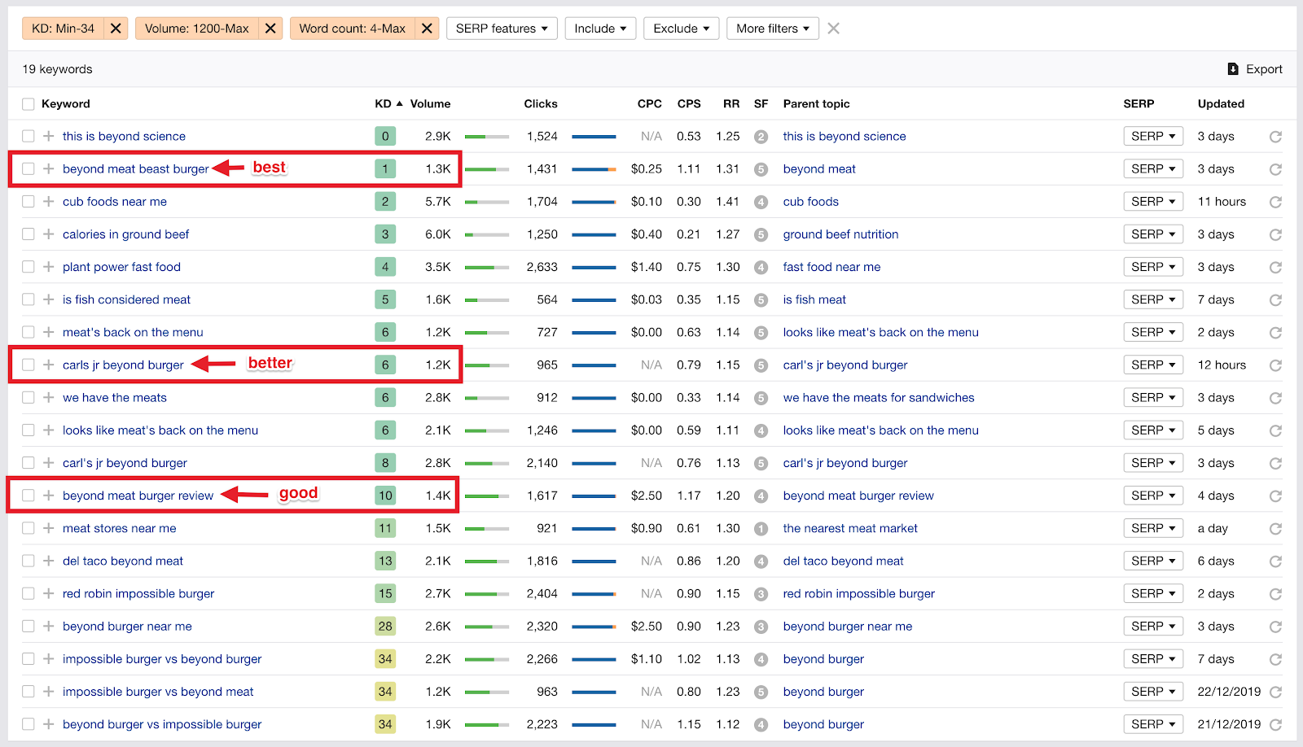Edit the KD: Min-34 filter
The image size is (1303, 747).
pos(64,28)
